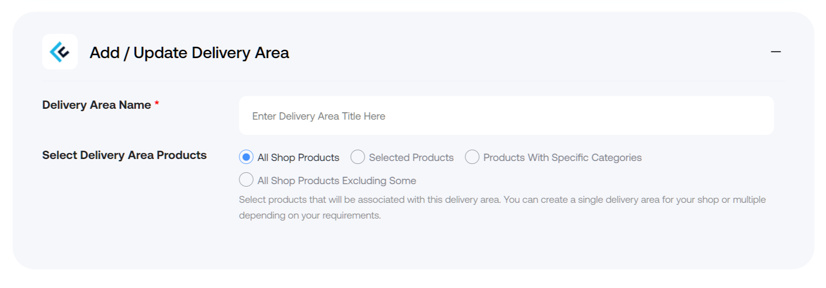Collapse the Add / Update Delivery Area panel
The image size is (826, 288).
click(776, 52)
